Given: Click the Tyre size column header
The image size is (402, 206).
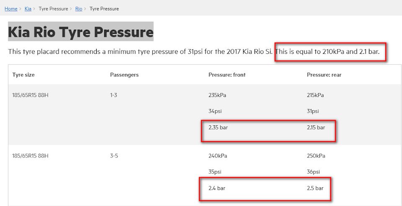Looking at the screenshot, I should pos(23,75).
